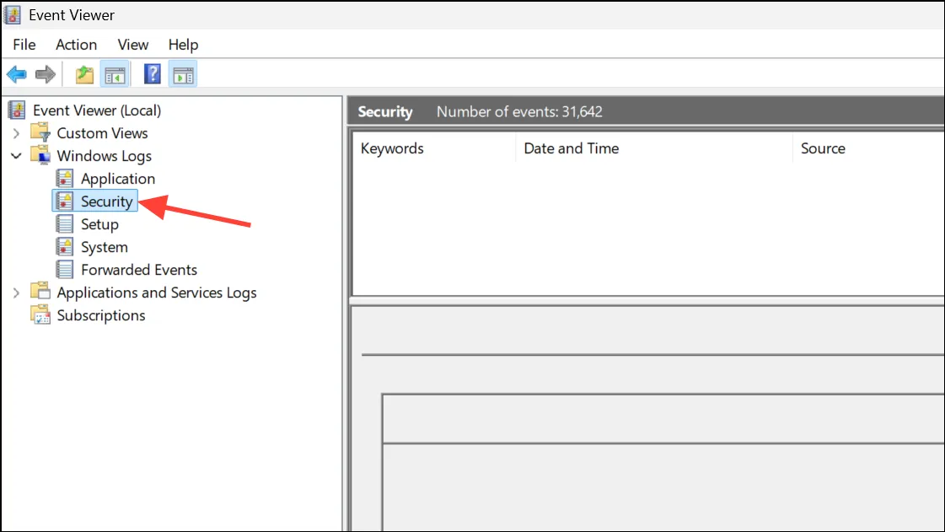Click the Security heading in the results pane
This screenshot has width=945, height=532.
tap(385, 111)
